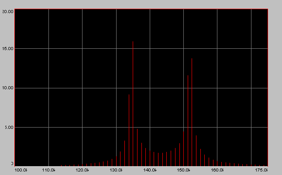The image size is (282, 175).
Task: Click the 150.0k x-axis label
Action: point(183,170)
